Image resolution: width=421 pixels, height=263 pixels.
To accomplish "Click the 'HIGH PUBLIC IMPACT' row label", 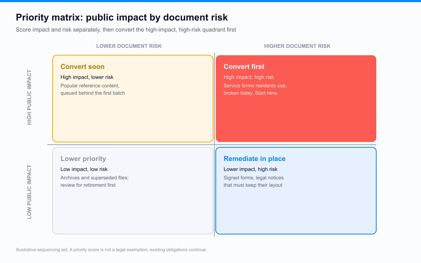I will pyautogui.click(x=29, y=97).
